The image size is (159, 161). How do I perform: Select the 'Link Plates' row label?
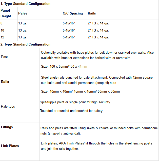10,146
